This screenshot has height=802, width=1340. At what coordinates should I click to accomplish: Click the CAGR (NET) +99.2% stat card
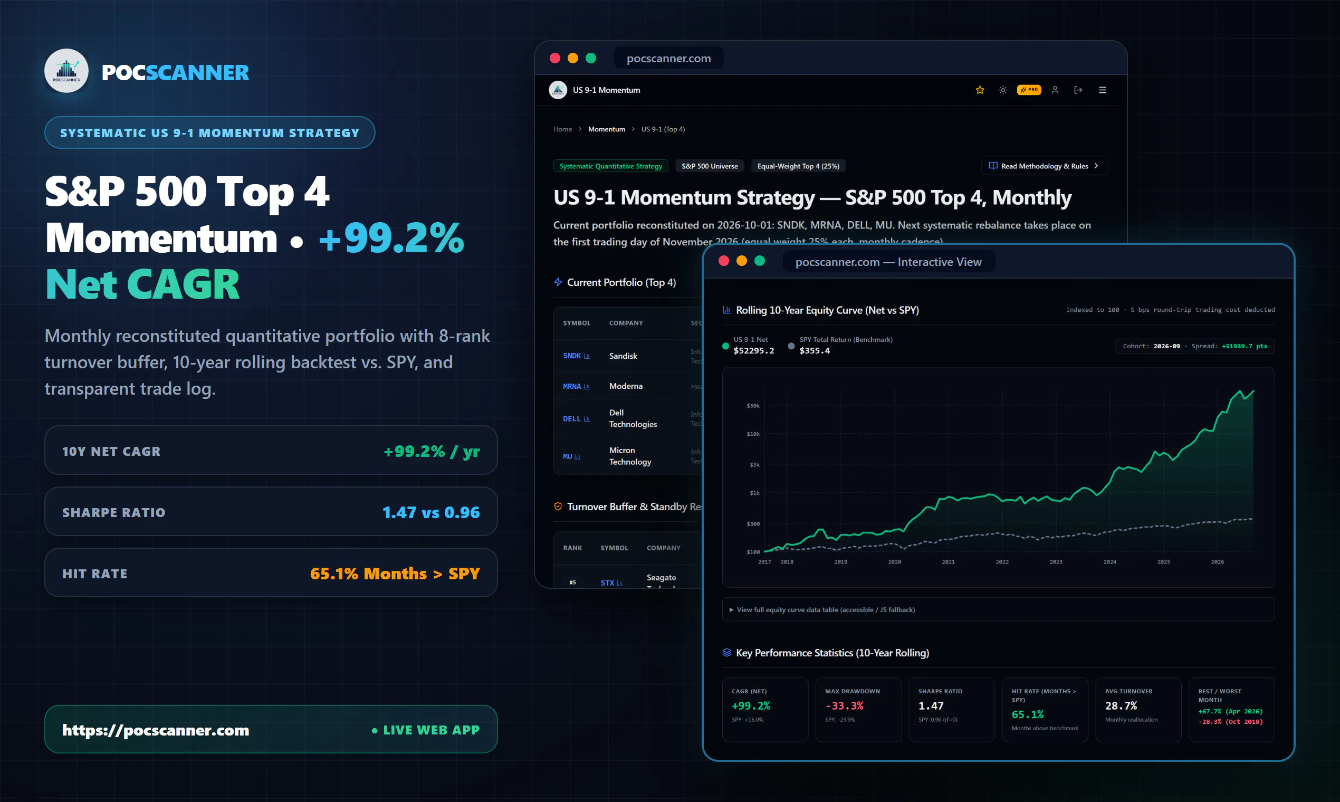pyautogui.click(x=765, y=710)
